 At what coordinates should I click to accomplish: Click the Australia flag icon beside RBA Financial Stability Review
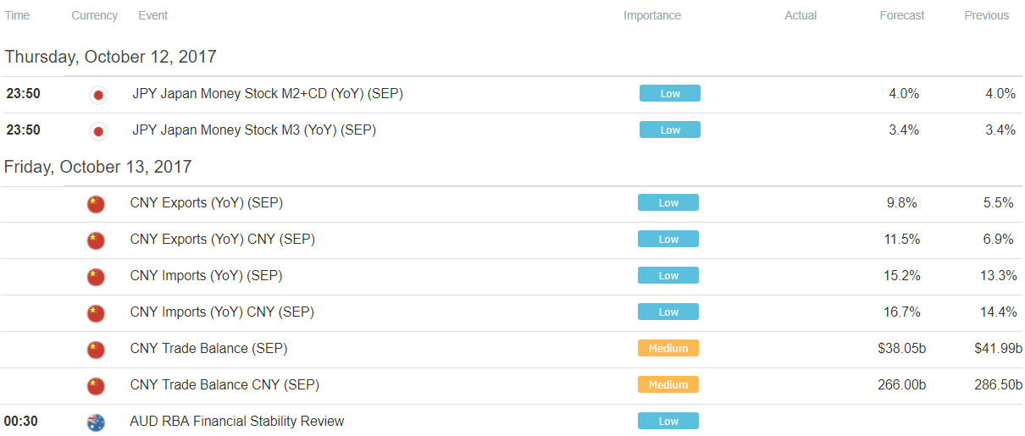point(96,422)
